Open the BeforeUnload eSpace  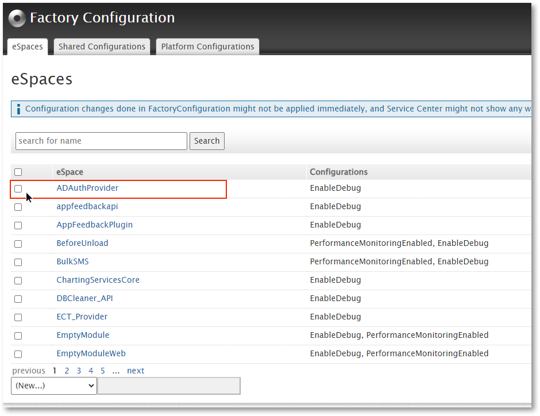point(82,243)
